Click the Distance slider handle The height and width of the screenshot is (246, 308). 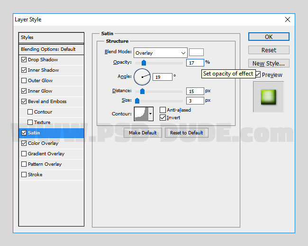[143, 91]
